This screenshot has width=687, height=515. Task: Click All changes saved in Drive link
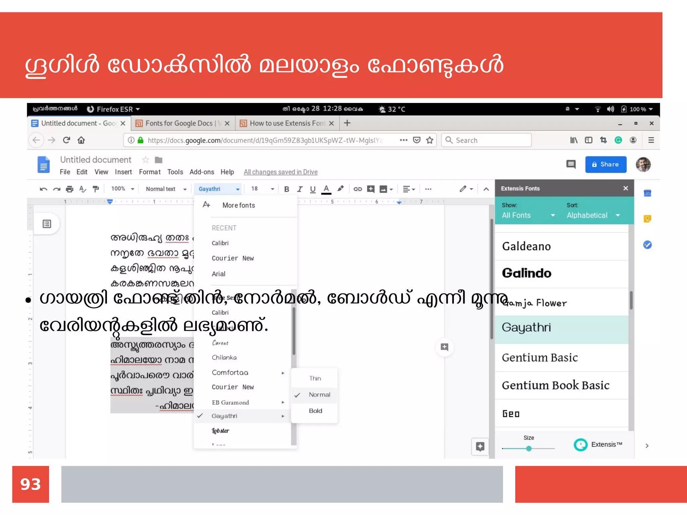280,172
